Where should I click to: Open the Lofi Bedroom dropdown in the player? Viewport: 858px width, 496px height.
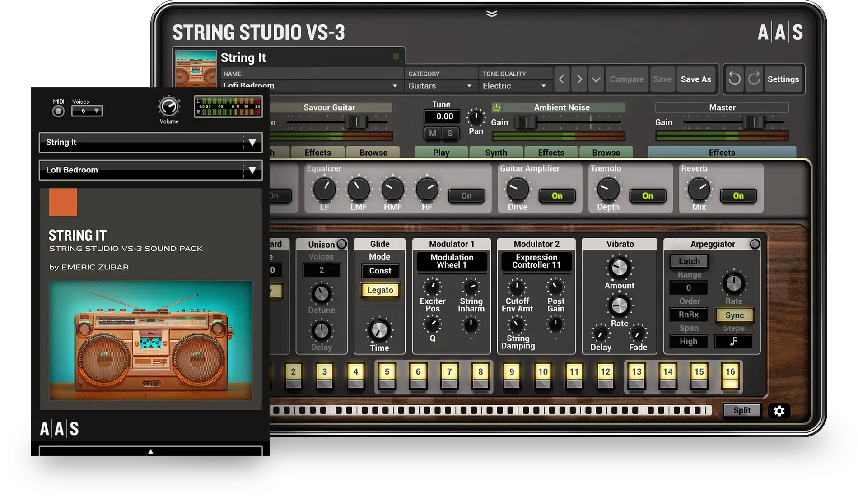point(151,170)
